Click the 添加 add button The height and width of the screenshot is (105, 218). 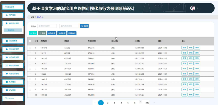[33, 33]
